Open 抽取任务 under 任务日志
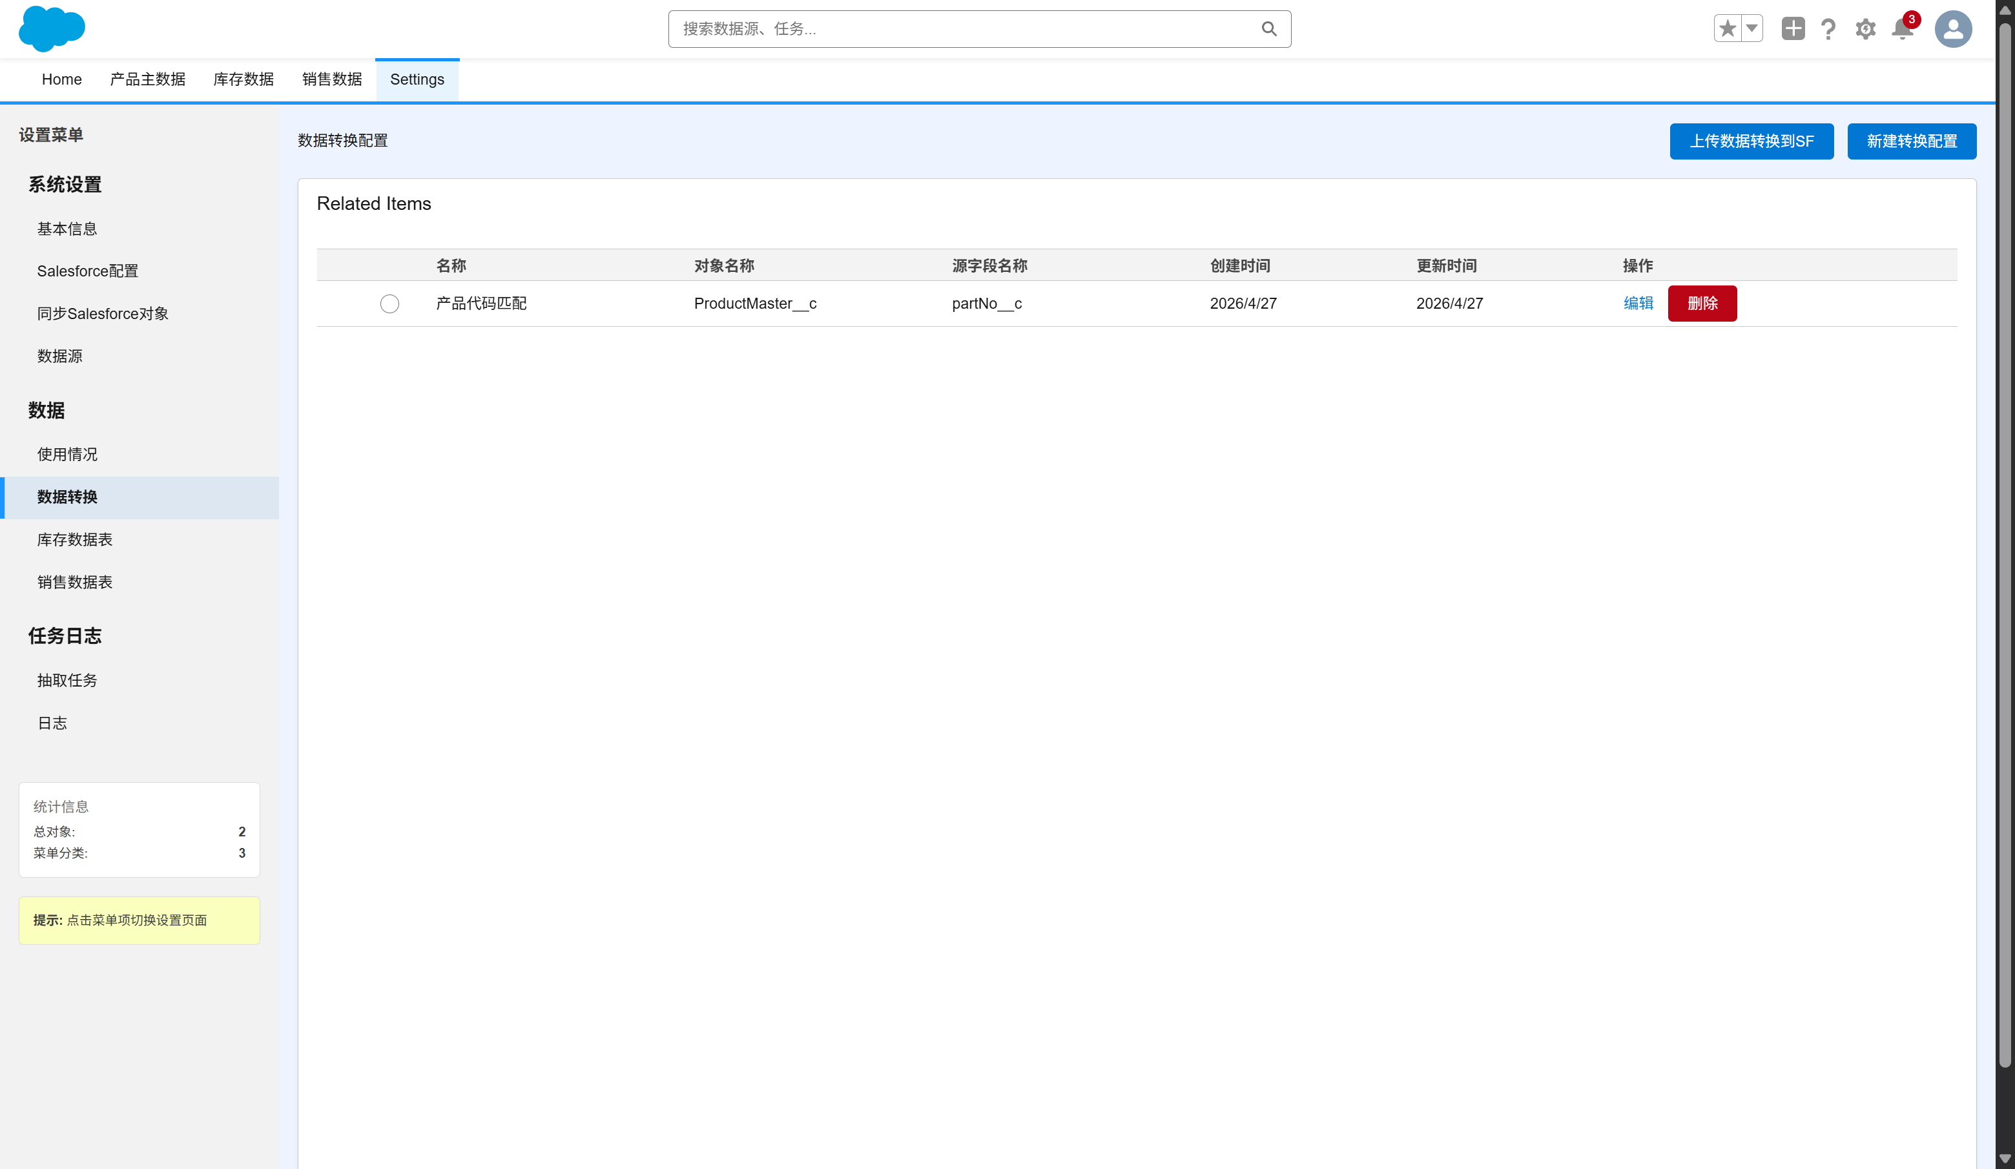The image size is (2015, 1169). [x=67, y=681]
